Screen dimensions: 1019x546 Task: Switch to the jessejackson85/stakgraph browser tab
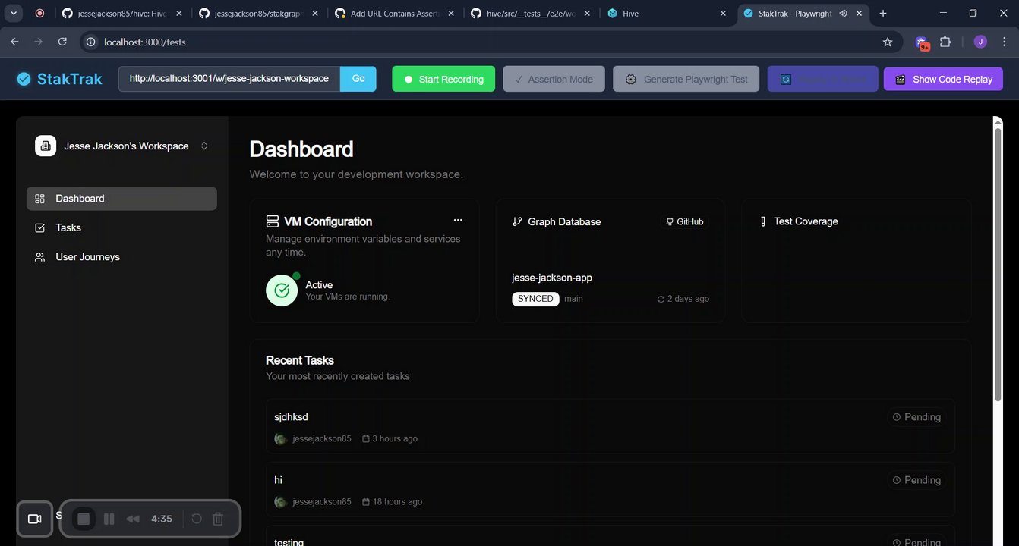[x=258, y=14]
